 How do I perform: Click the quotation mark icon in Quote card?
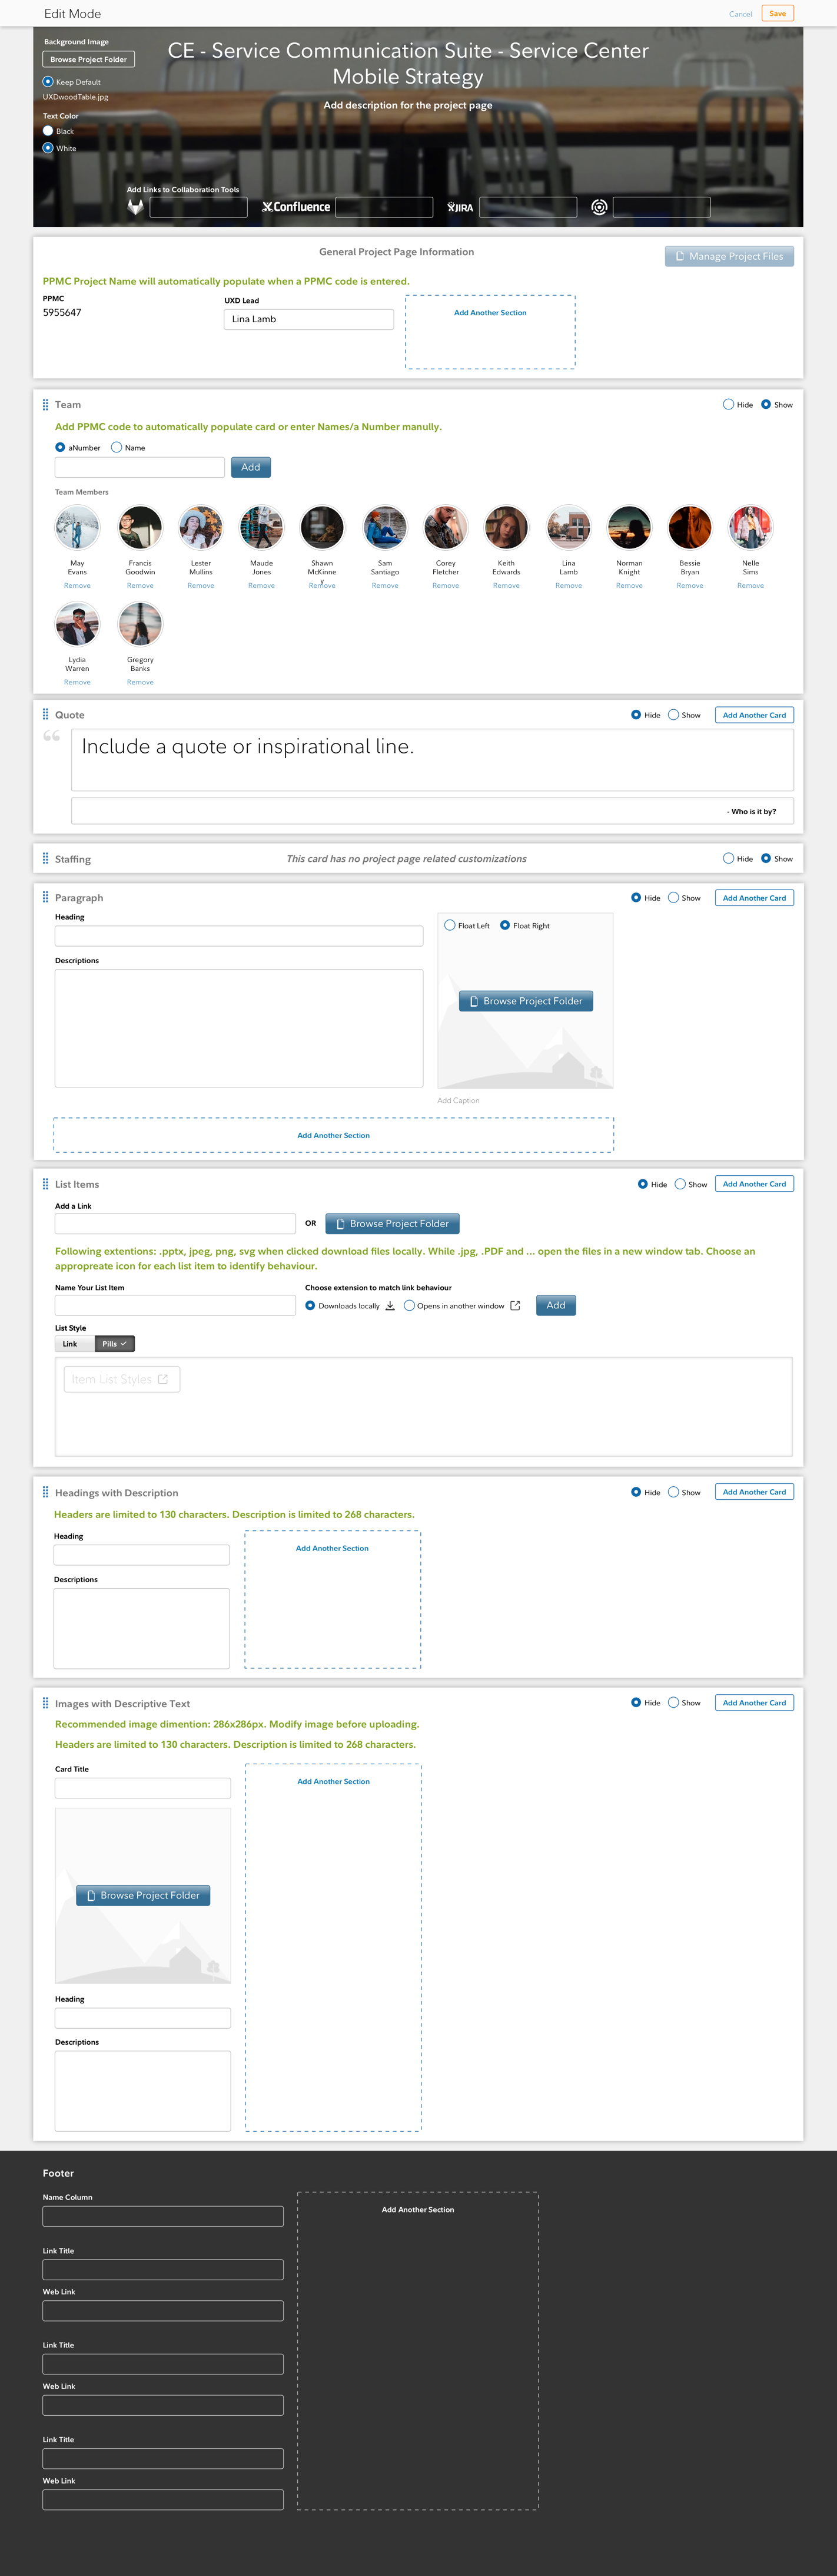[x=52, y=736]
